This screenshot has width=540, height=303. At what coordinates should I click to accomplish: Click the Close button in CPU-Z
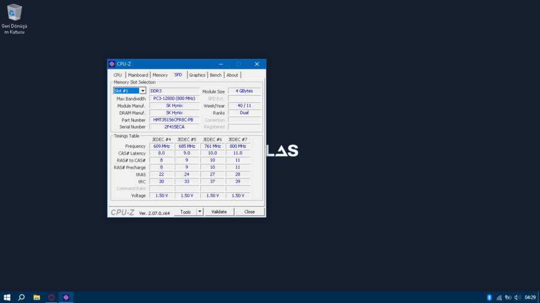250,211
